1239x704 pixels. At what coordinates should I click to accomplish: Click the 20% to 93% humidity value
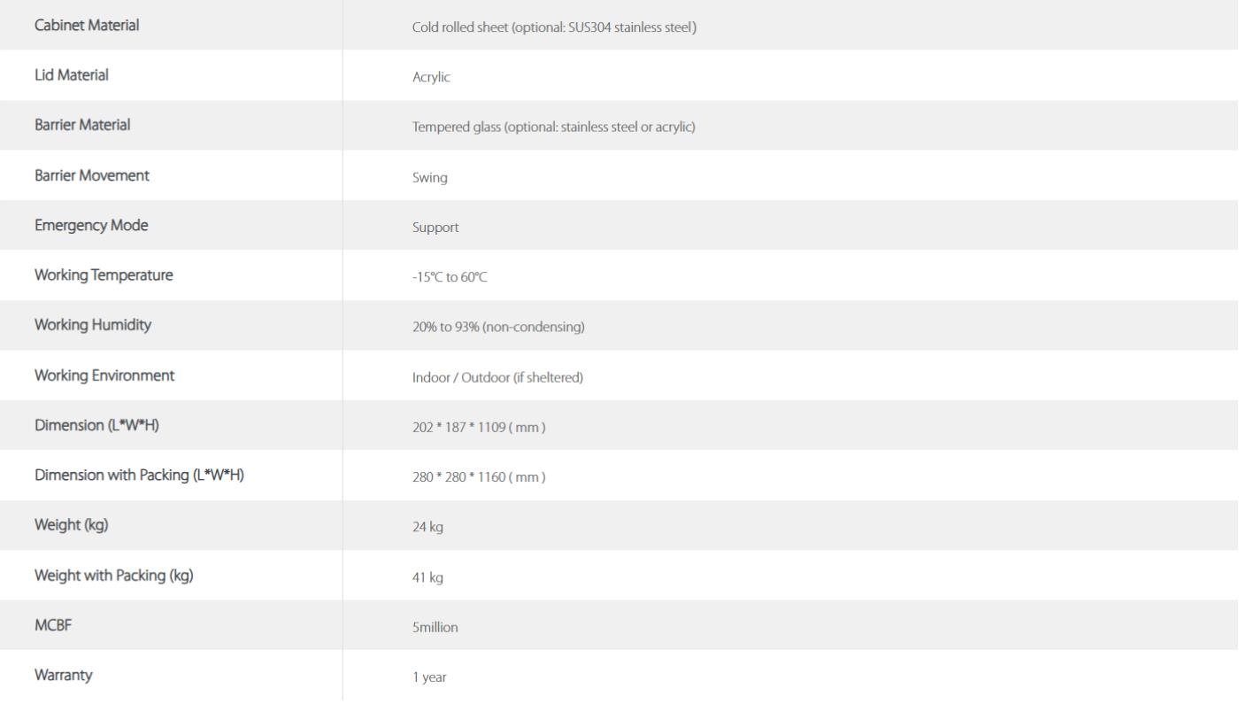(x=498, y=328)
